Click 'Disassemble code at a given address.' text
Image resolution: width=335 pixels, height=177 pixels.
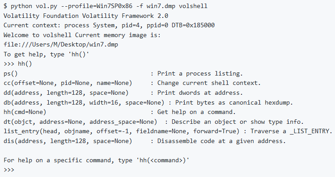point(221,141)
